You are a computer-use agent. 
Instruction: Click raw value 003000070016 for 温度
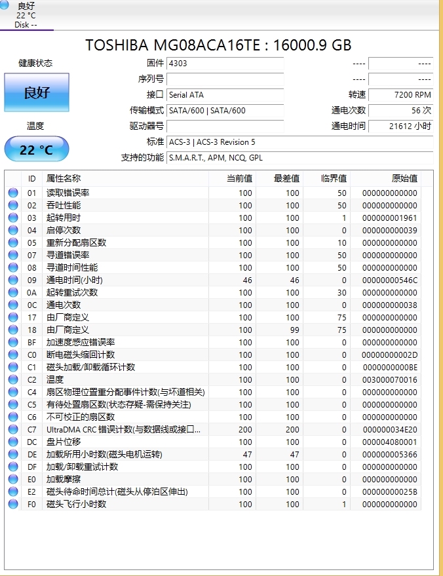click(390, 380)
